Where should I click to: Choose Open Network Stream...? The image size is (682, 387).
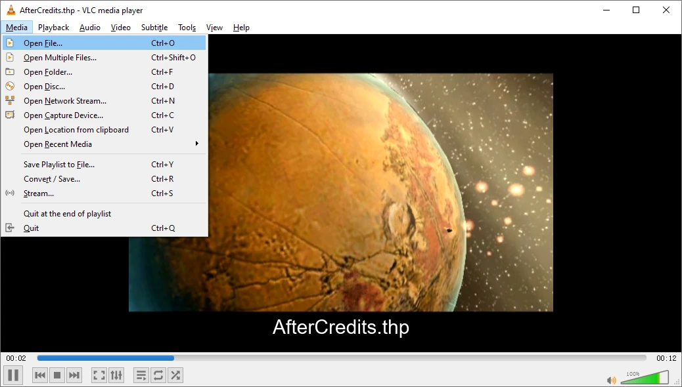tap(104, 101)
